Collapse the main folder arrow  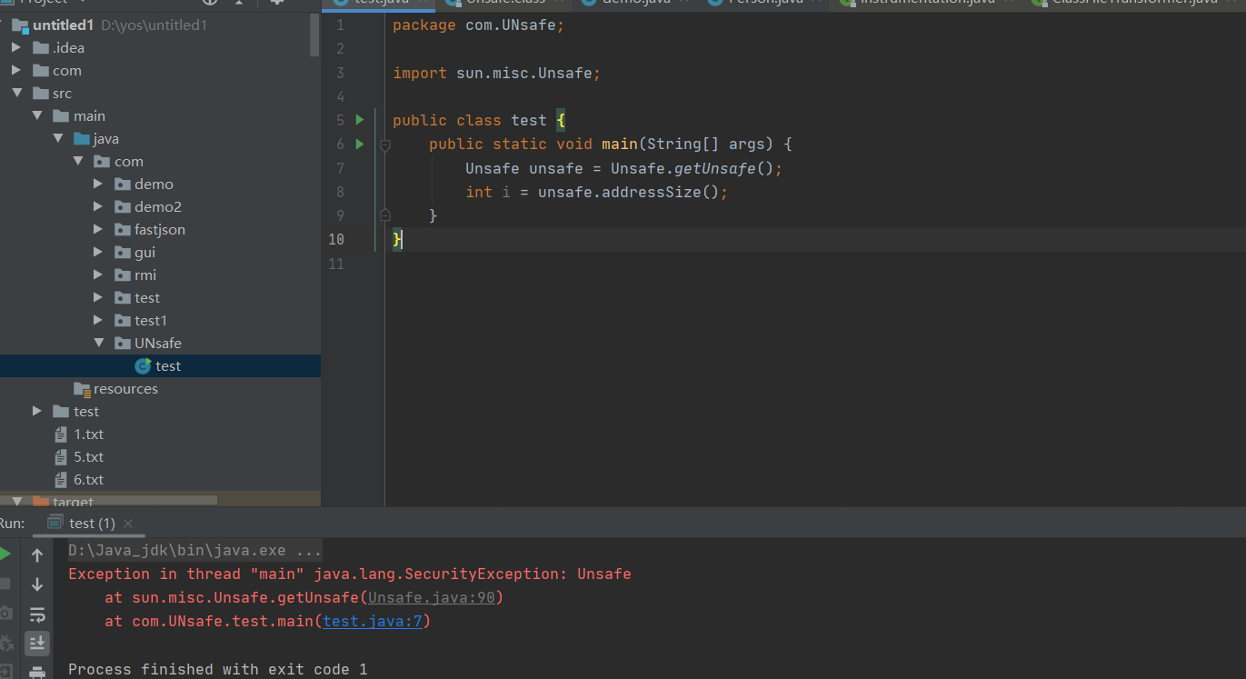pyautogui.click(x=37, y=115)
